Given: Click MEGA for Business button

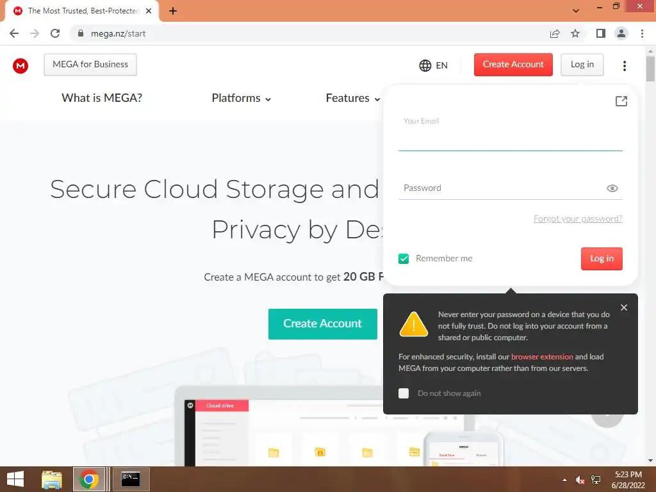Looking at the screenshot, I should pyautogui.click(x=90, y=65).
